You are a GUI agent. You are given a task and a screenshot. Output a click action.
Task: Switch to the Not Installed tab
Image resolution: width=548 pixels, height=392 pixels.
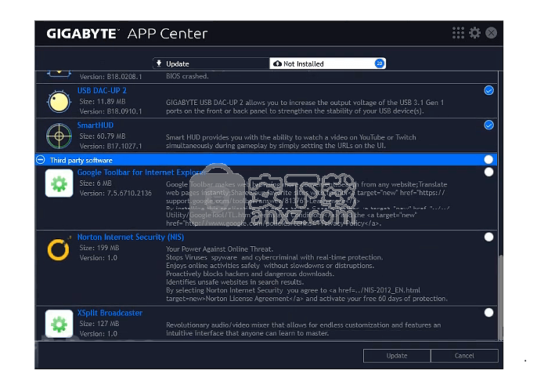tap(327, 64)
